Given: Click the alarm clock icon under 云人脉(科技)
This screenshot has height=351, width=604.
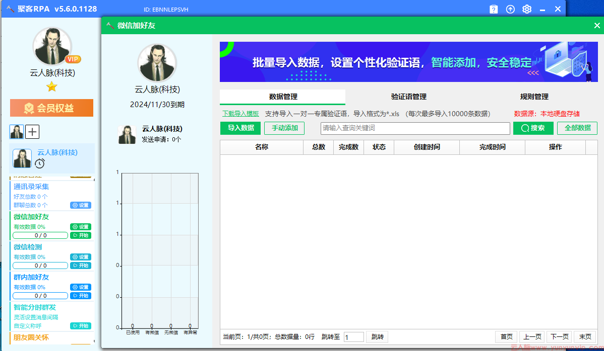Looking at the screenshot, I should coord(40,163).
